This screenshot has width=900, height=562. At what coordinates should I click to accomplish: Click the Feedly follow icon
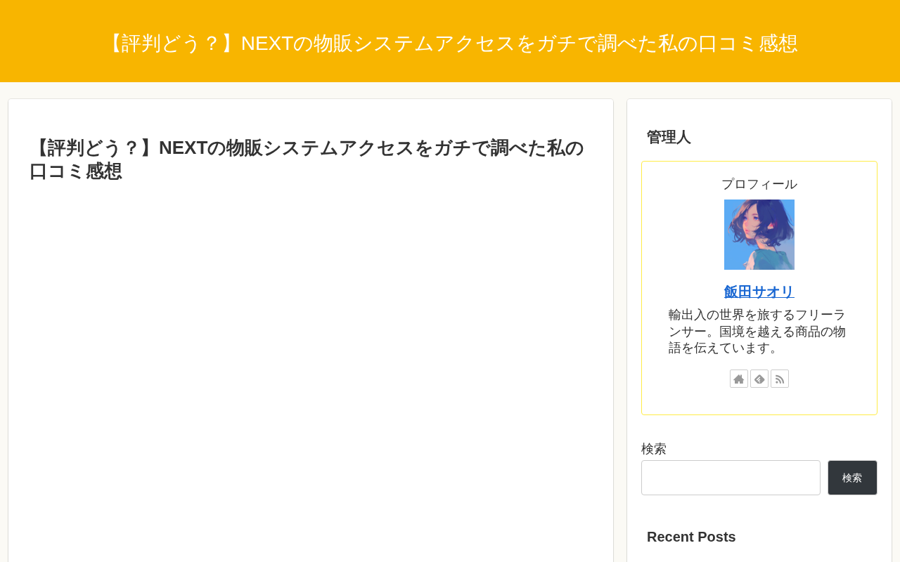tap(759, 379)
